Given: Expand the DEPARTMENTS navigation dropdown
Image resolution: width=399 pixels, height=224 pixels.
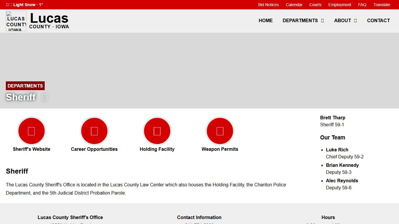Looking at the screenshot, I should click(303, 20).
